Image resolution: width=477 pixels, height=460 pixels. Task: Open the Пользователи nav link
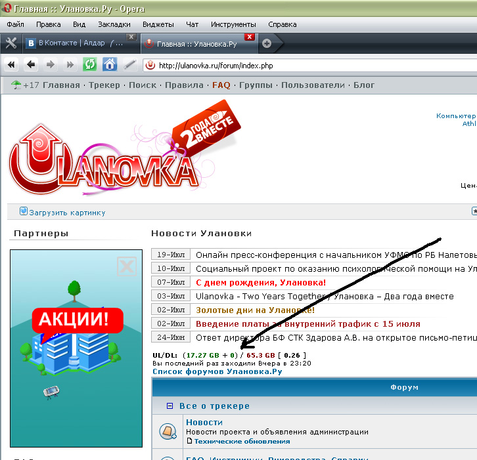[x=313, y=85]
